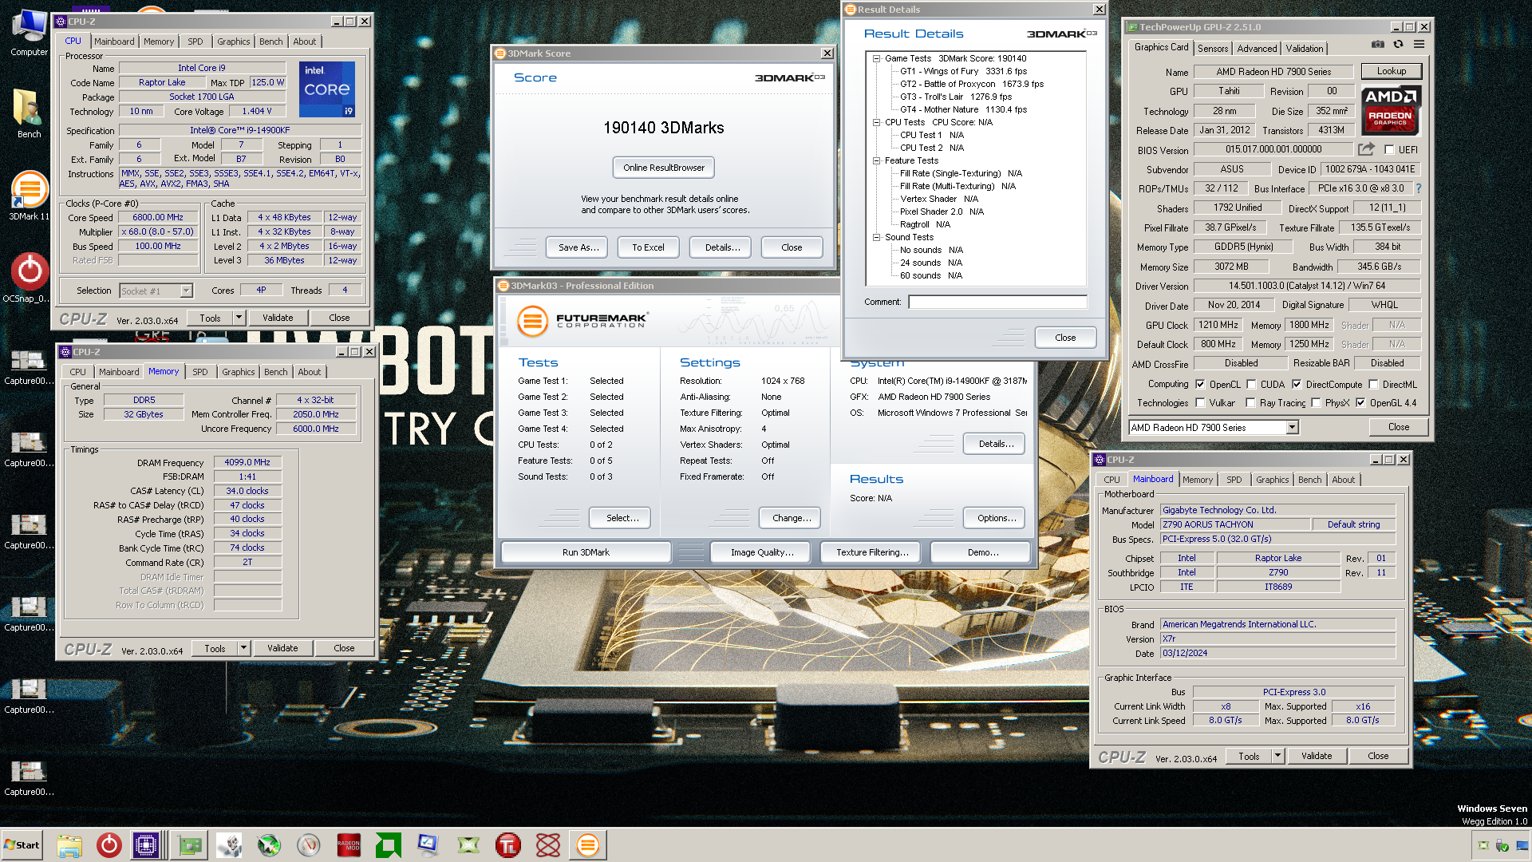Viewport: 1532px width, 862px height.
Task: Toggle the CUDA checkbox in GPU-Z
Action: click(x=1251, y=385)
